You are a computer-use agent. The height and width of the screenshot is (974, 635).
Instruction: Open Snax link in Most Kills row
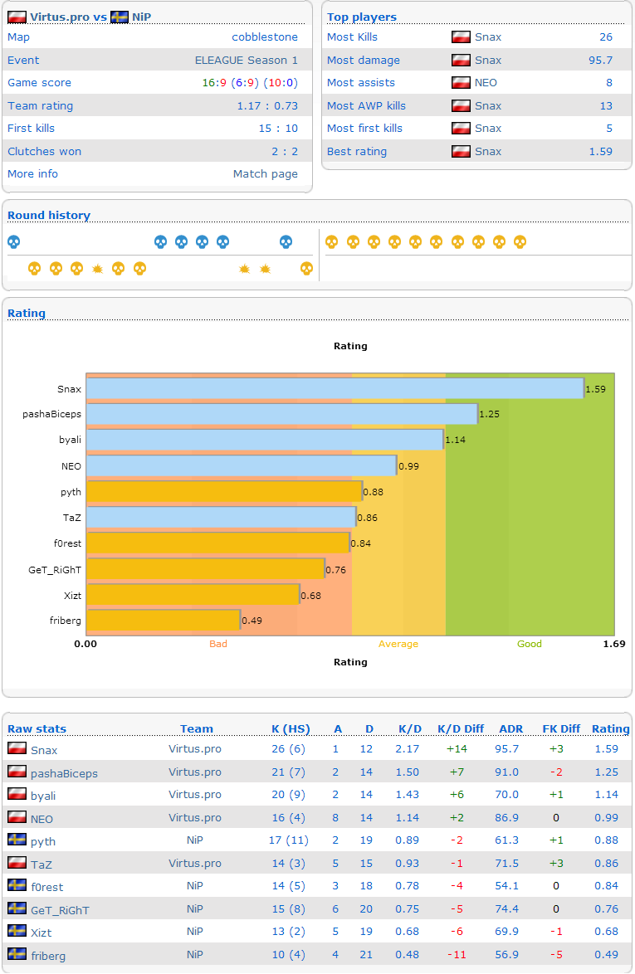(488, 37)
